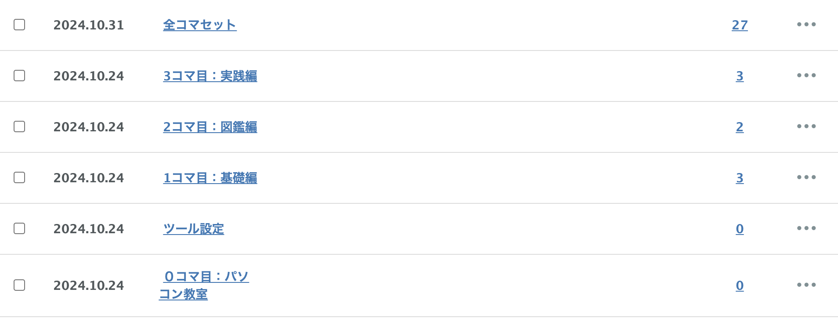Tick the checkbox for 3コマ目：実践編
This screenshot has height=318, width=838.
tap(19, 76)
